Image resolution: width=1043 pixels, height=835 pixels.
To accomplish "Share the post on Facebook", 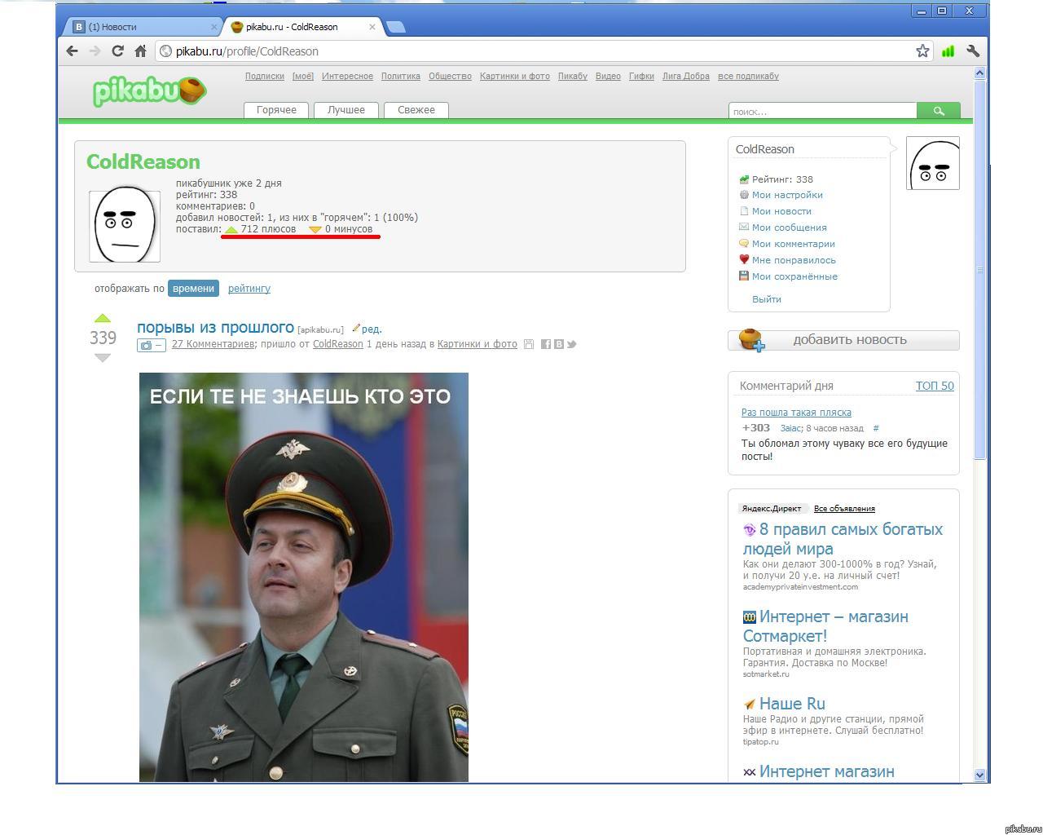I will [x=546, y=344].
